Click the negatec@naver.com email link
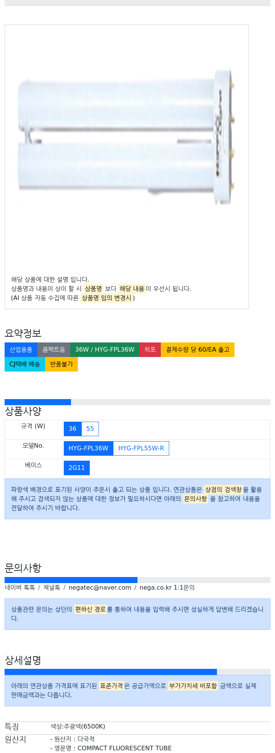 pos(100,588)
